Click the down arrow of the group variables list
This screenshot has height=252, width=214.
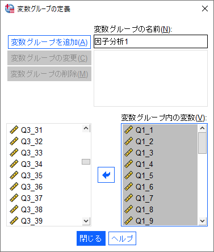pos(202,221)
